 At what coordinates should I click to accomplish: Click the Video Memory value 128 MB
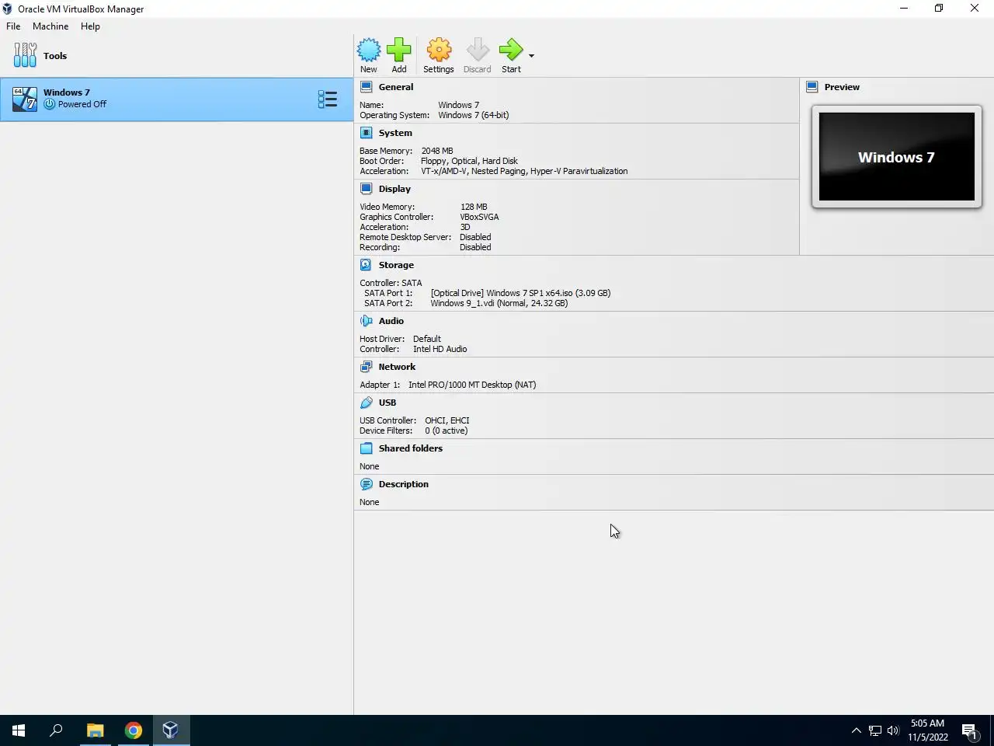(474, 207)
